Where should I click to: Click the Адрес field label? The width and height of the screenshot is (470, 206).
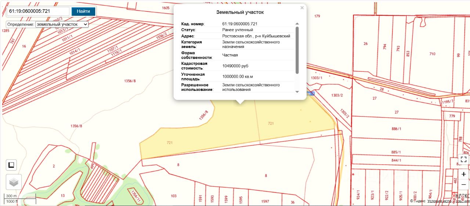(x=188, y=36)
